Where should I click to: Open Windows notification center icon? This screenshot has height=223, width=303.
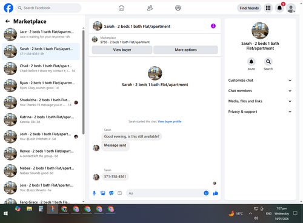point(295,213)
